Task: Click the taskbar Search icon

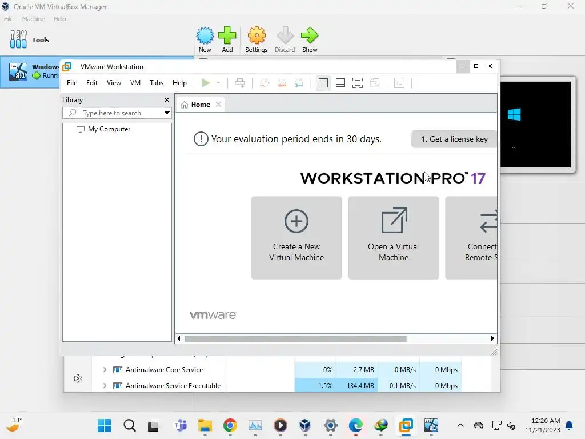Action: pyautogui.click(x=130, y=425)
